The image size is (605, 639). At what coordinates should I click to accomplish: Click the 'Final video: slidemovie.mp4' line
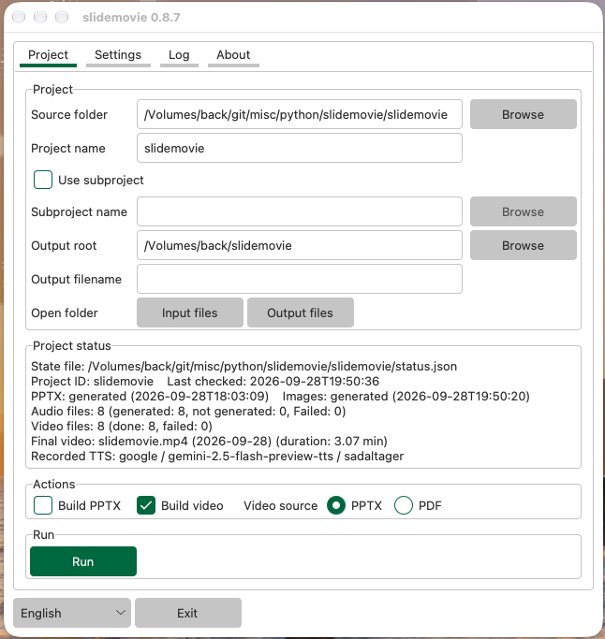pyautogui.click(x=209, y=442)
